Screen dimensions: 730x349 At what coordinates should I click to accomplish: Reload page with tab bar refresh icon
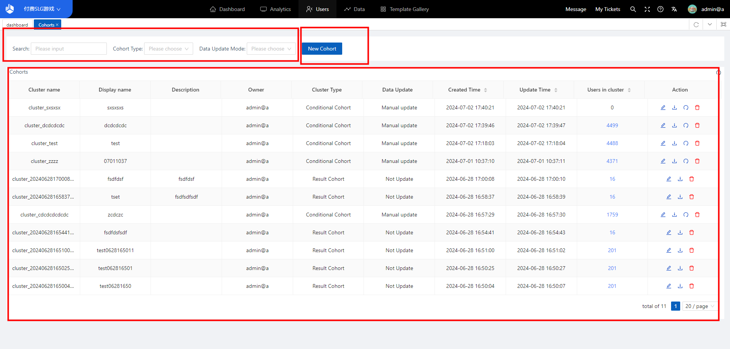(x=696, y=25)
